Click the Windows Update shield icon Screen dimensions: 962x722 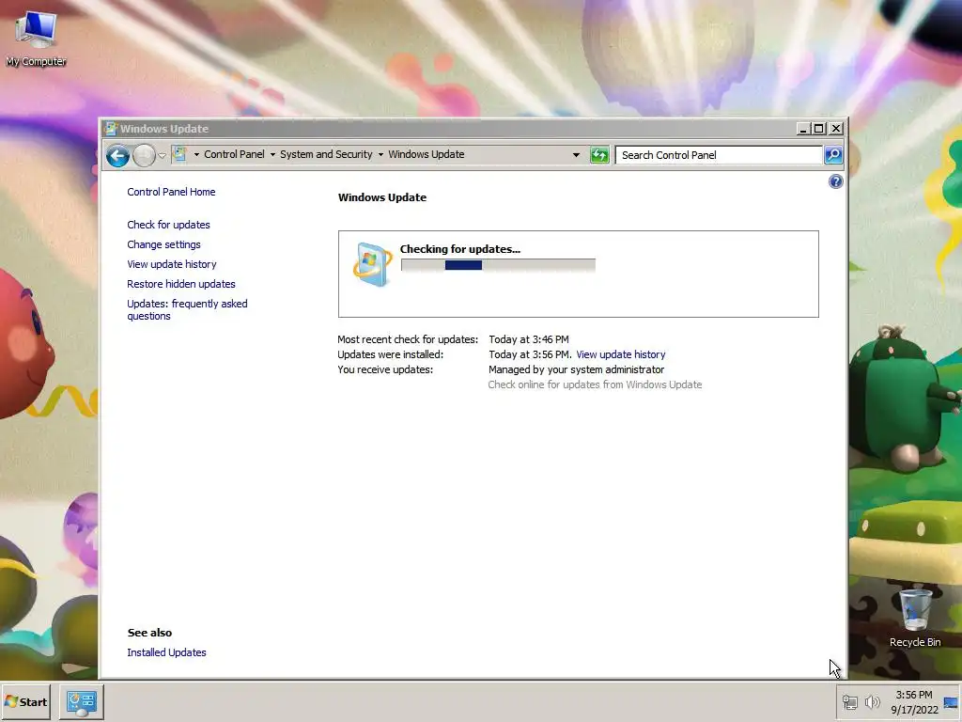[372, 264]
